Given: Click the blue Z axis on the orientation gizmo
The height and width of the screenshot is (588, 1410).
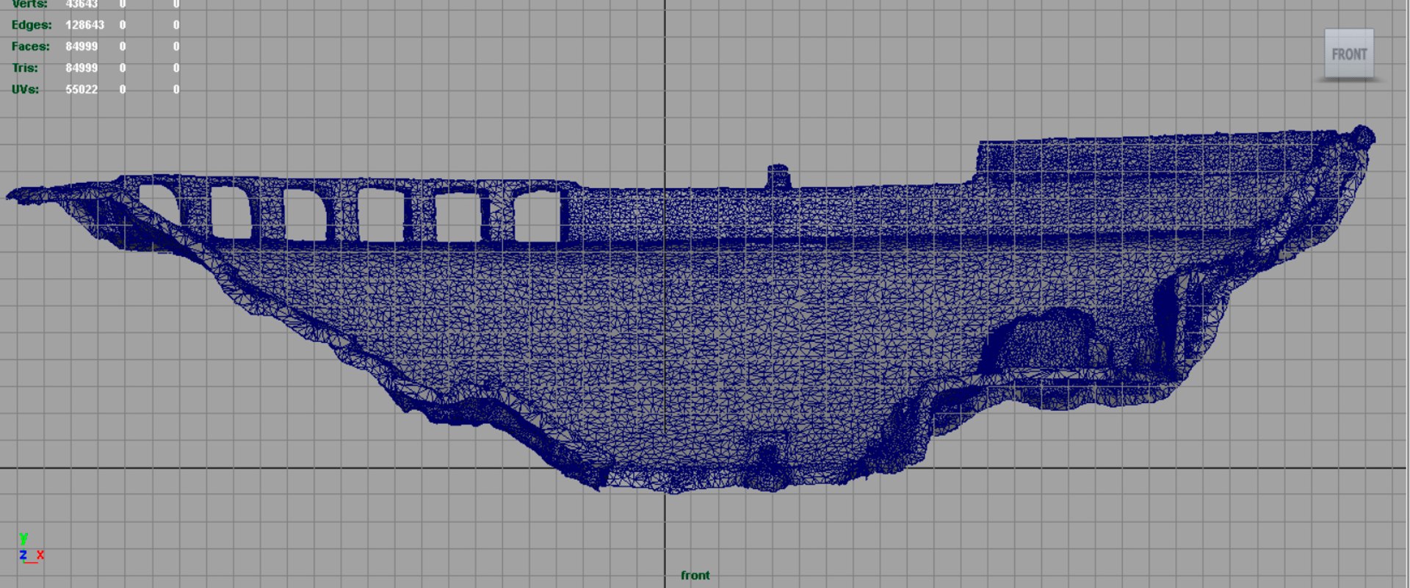Looking at the screenshot, I should 23,555.
